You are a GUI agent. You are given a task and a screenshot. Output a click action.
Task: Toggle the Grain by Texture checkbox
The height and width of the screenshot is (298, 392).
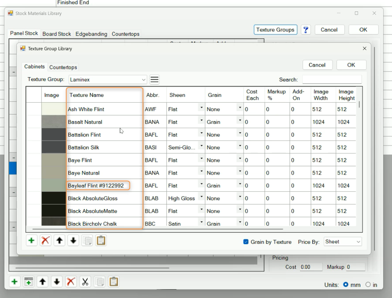coord(246,242)
